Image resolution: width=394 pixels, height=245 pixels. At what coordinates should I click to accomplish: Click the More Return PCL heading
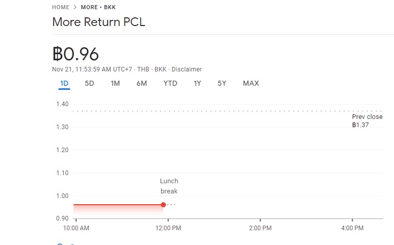click(x=99, y=22)
